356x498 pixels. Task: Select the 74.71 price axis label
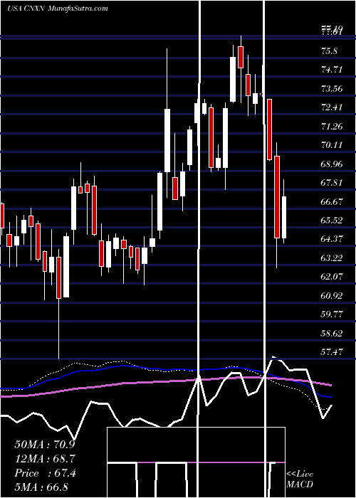pos(332,70)
